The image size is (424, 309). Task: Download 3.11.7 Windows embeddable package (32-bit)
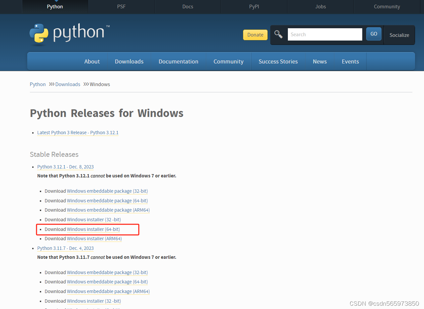[107, 272]
